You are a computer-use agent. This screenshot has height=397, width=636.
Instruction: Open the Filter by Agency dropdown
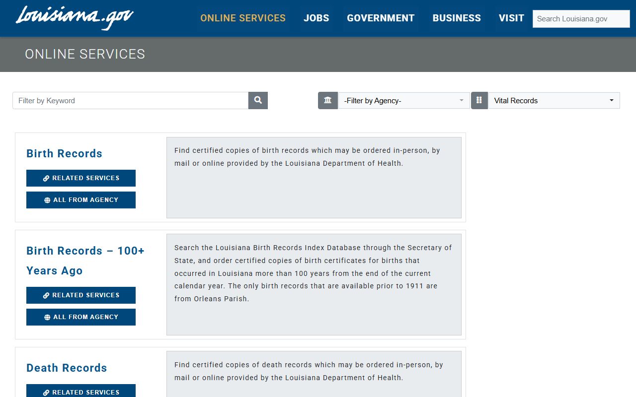404,100
